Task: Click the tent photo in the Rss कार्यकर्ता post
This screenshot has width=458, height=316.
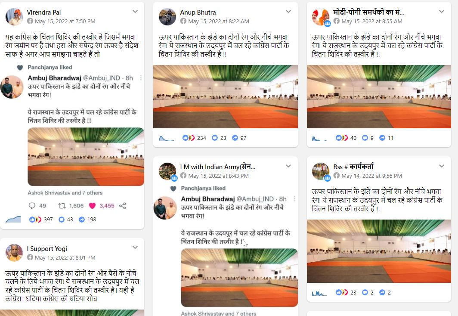Action: (379, 251)
